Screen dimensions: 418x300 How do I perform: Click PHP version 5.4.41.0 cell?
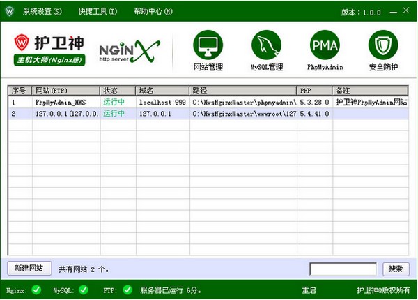click(314, 114)
